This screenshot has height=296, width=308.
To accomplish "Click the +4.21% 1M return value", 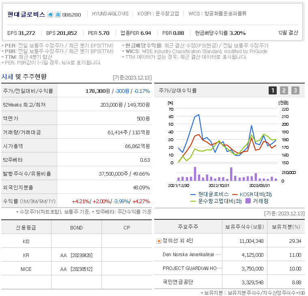I will coord(80,202).
